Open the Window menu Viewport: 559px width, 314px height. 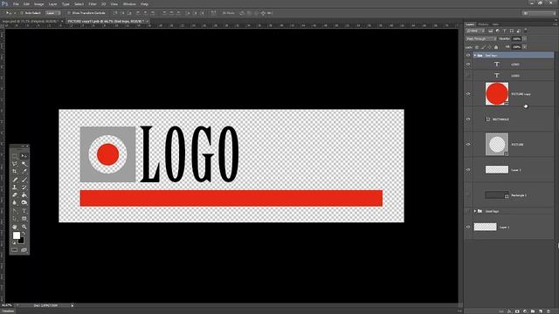[x=129, y=3]
